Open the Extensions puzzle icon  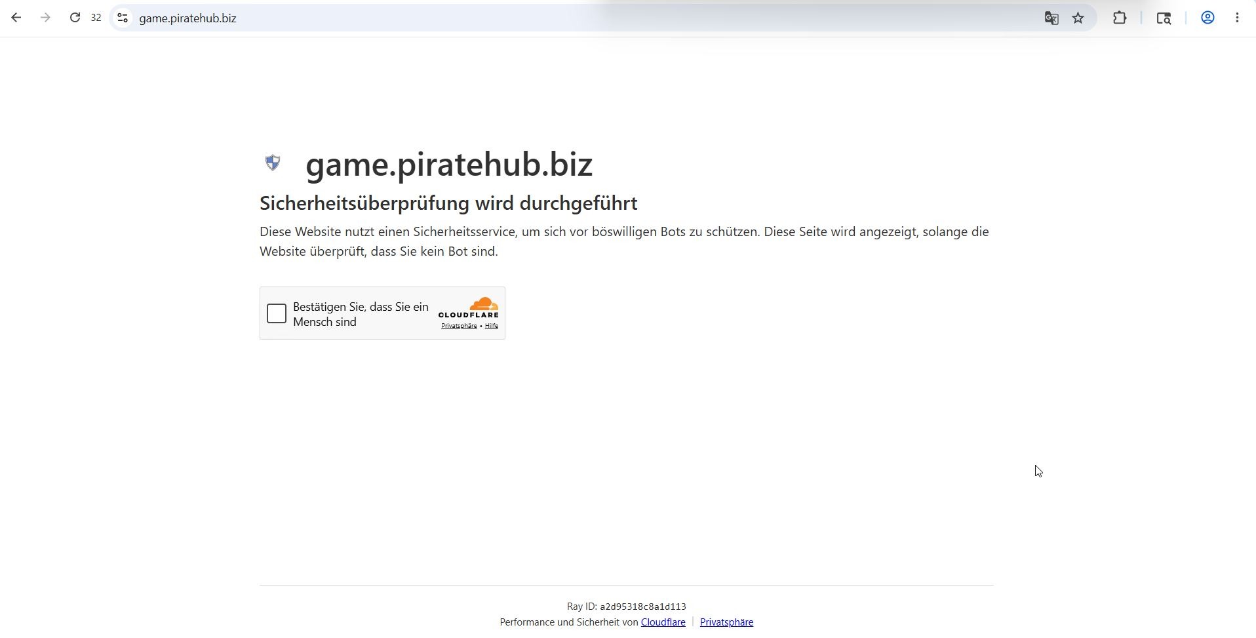click(1120, 18)
